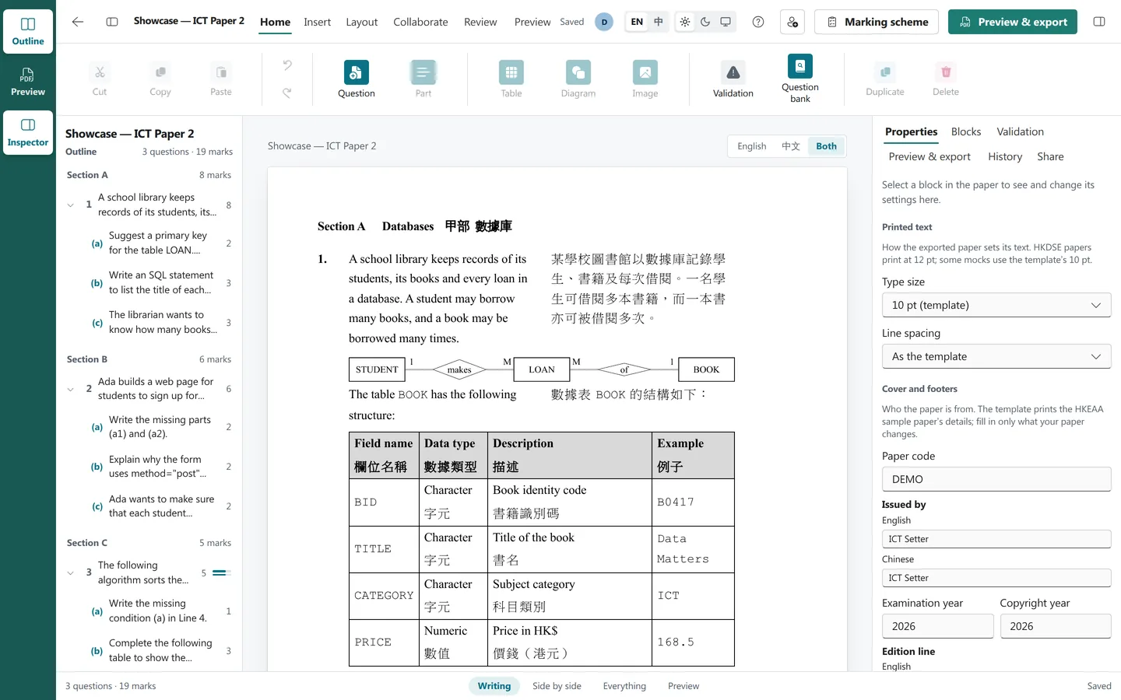Open the PDF Preview sidebar item
1121x700 pixels.
pyautogui.click(x=28, y=82)
